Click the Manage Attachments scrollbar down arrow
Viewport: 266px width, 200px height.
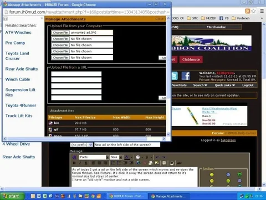tap(168, 134)
